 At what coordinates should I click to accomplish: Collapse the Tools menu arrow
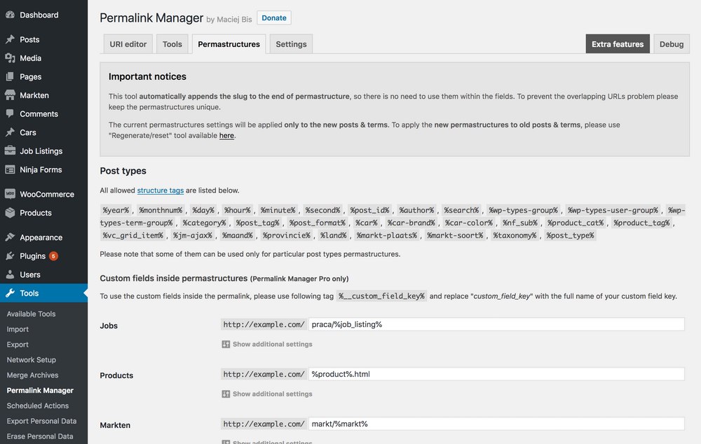(x=86, y=293)
